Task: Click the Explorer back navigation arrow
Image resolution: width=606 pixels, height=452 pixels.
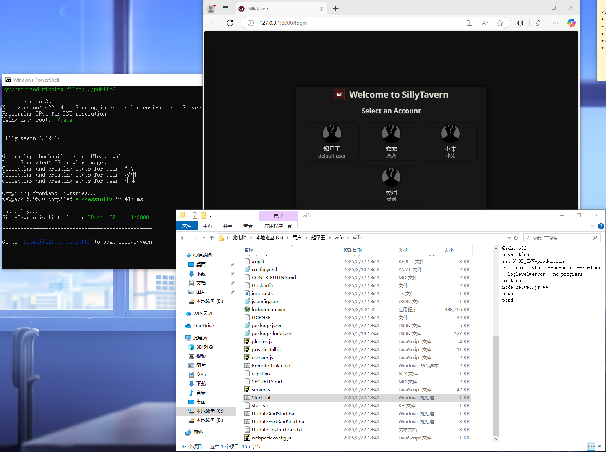Action: point(183,238)
